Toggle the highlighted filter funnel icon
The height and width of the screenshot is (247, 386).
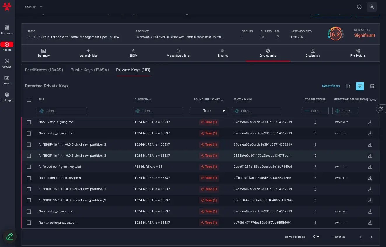[360, 86]
